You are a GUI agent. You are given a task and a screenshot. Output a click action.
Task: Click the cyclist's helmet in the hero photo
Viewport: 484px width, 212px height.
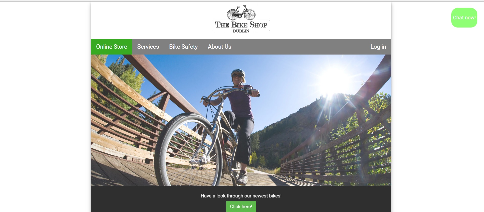[x=238, y=73]
